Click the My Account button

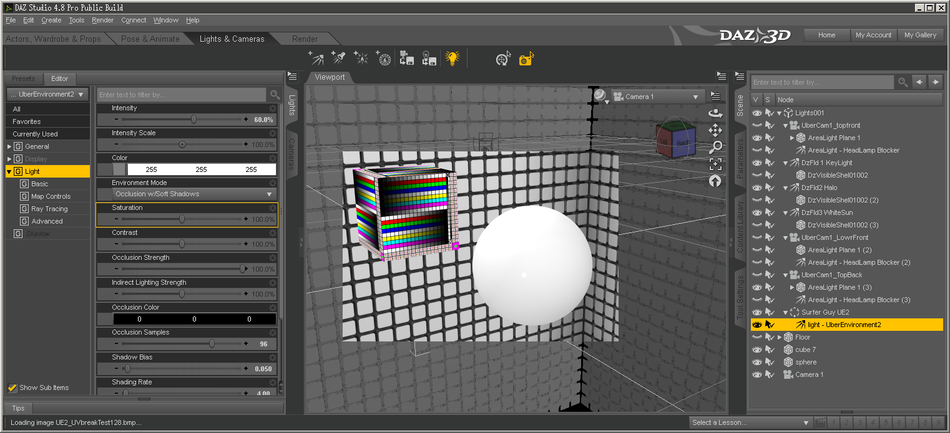pyautogui.click(x=874, y=35)
